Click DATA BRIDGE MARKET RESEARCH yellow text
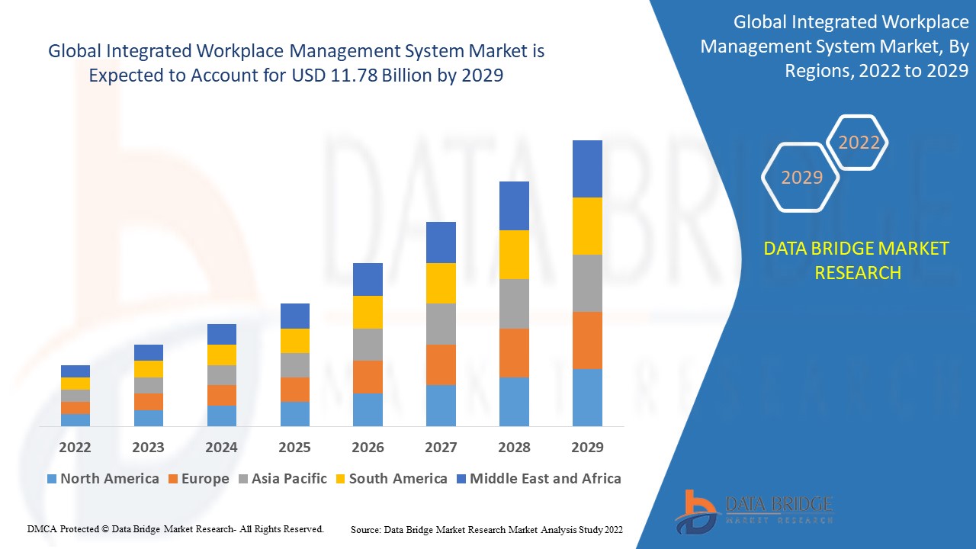This screenshot has width=976, height=549. tap(858, 260)
